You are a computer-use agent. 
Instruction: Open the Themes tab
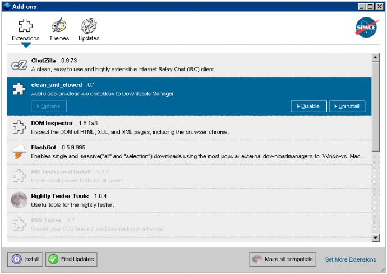coord(59,30)
